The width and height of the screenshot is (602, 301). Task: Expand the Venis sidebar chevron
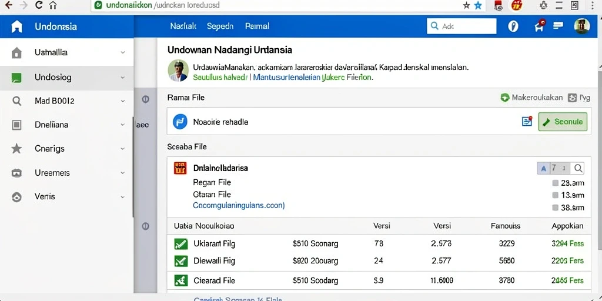click(122, 196)
